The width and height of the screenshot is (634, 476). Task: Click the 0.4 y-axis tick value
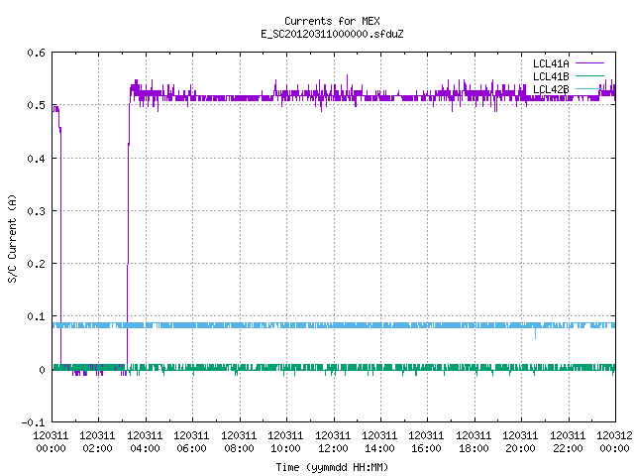tap(36, 159)
